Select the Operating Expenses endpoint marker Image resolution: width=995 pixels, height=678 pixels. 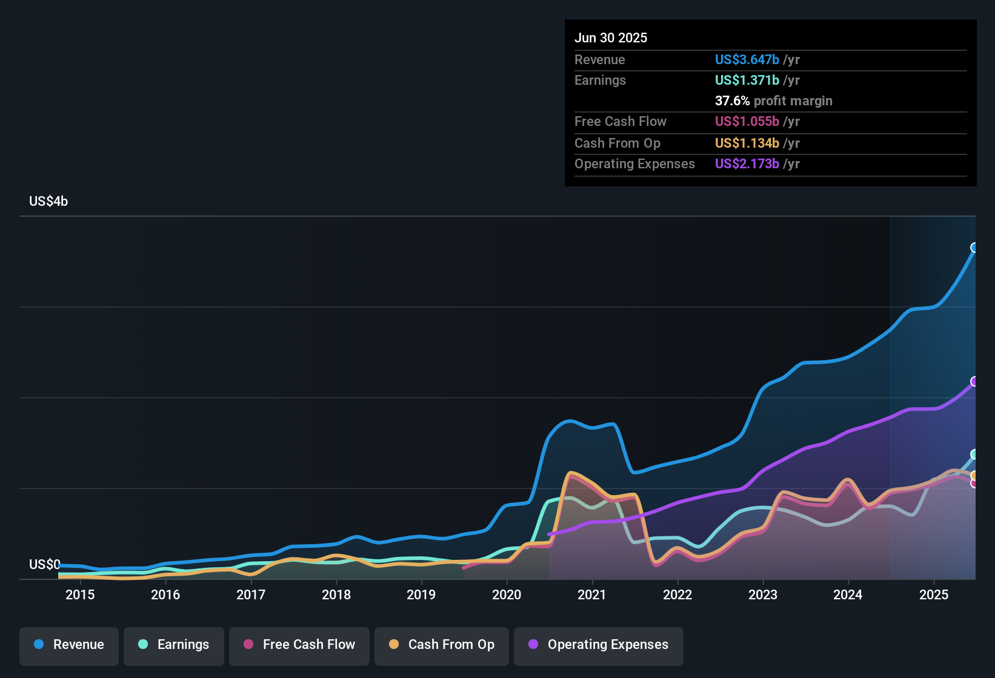point(974,380)
